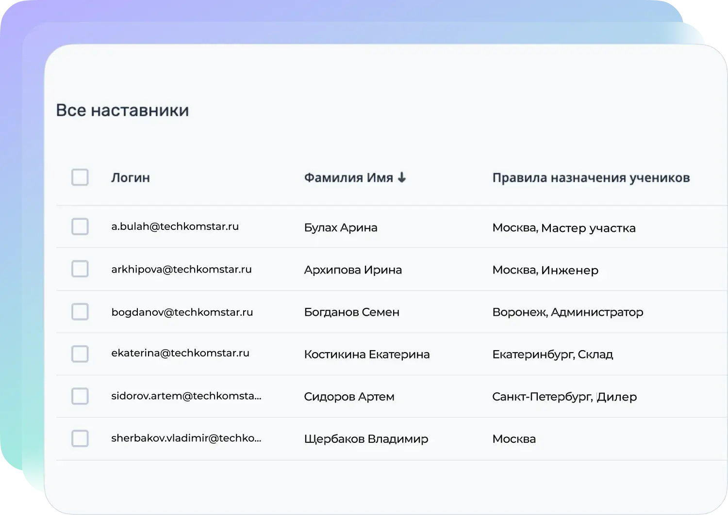Click the rule Москва, Инженер
This screenshot has height=515, width=728.
pyautogui.click(x=546, y=270)
